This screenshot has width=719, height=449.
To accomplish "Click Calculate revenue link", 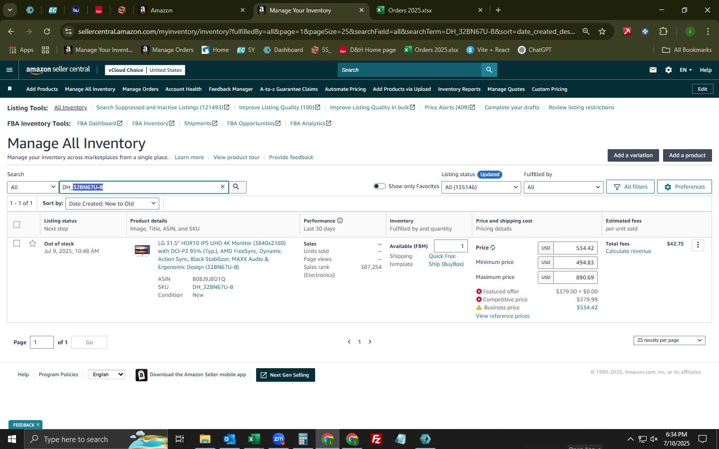I will (x=628, y=251).
